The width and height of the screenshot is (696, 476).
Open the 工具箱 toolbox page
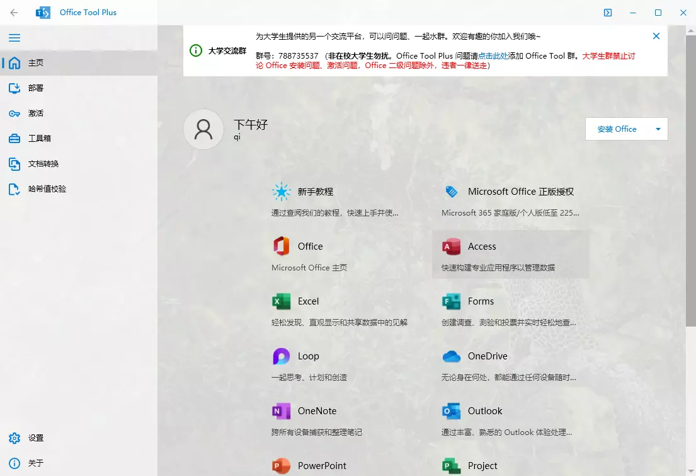click(x=39, y=139)
